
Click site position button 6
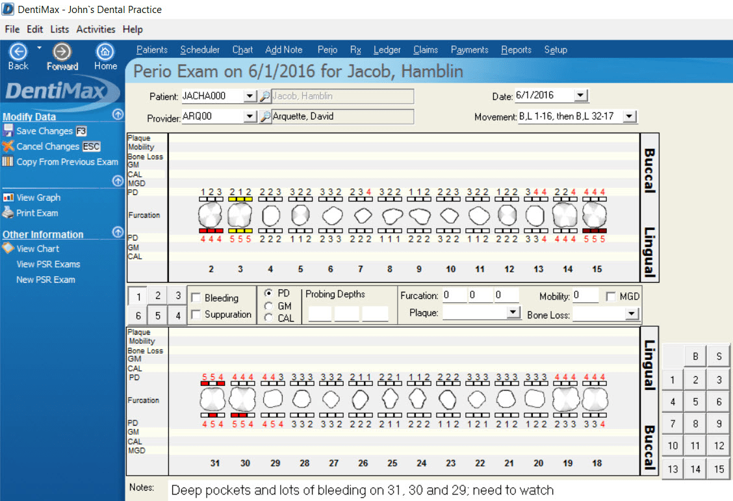click(x=138, y=315)
